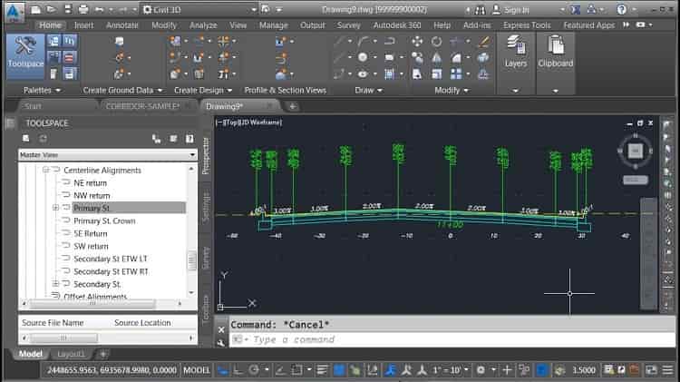Toggle polar tracking in status bar
This screenshot has width=680, height=382.
pos(254,370)
